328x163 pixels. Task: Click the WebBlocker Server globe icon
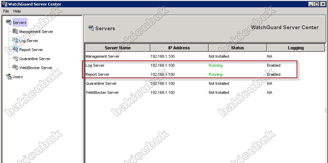(x=15, y=67)
